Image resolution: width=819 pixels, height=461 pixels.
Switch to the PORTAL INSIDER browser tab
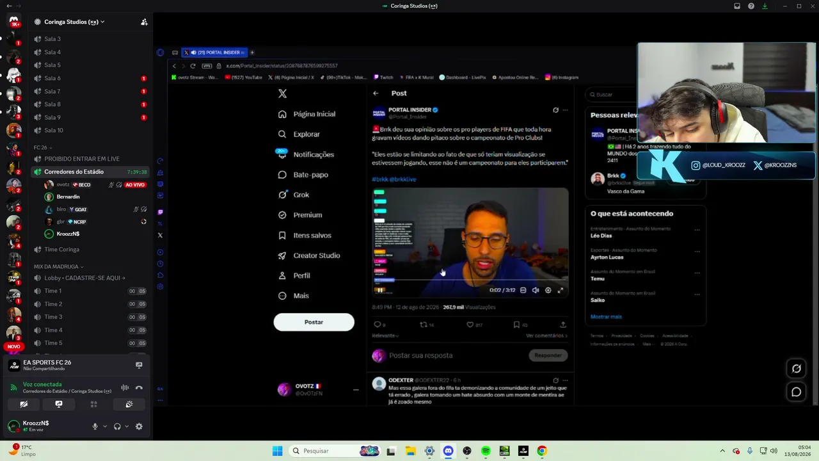pyautogui.click(x=214, y=53)
